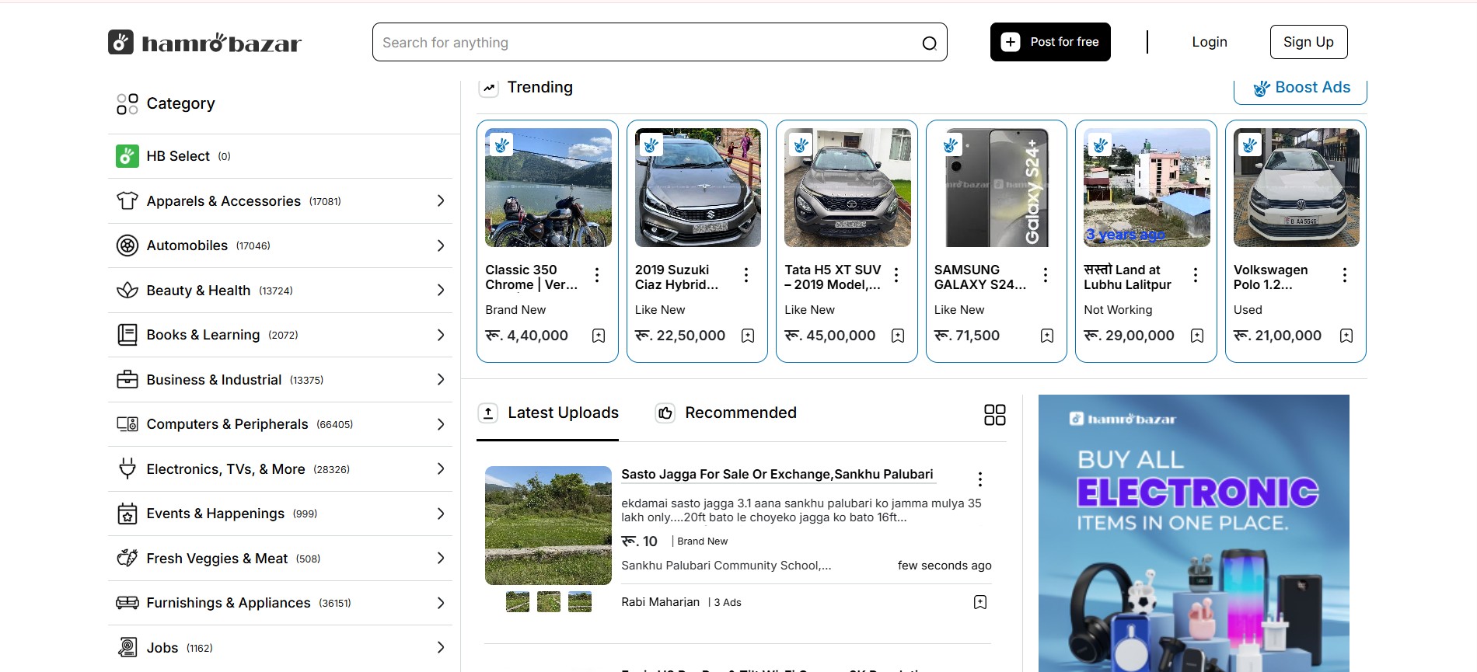Image resolution: width=1477 pixels, height=672 pixels.
Task: Click the Electronics plug icon
Action: (127, 468)
